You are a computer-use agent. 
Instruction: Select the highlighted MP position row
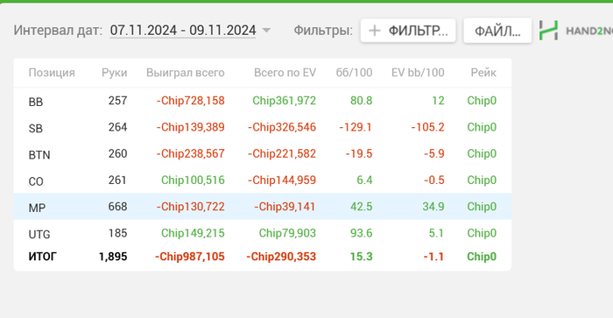tap(263, 207)
